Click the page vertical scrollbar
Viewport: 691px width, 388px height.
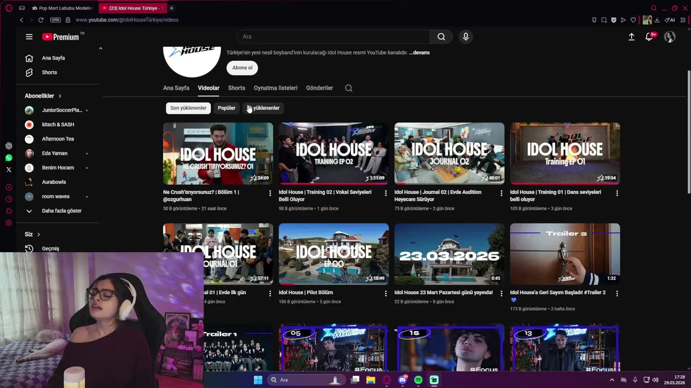click(x=688, y=132)
